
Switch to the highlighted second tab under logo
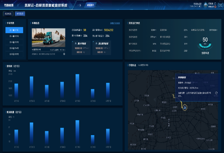(20, 14)
